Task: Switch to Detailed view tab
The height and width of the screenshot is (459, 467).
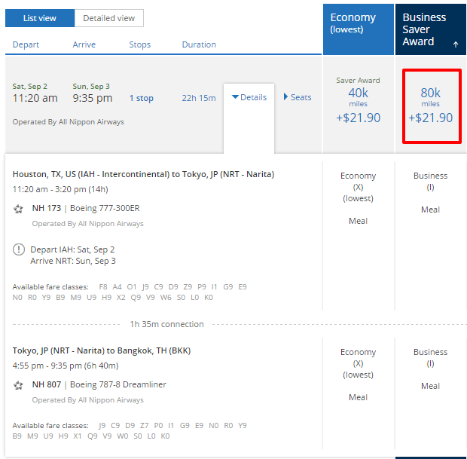Action: (x=109, y=18)
